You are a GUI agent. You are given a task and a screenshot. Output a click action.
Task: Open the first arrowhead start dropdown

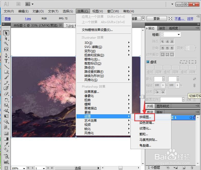coord(164,79)
